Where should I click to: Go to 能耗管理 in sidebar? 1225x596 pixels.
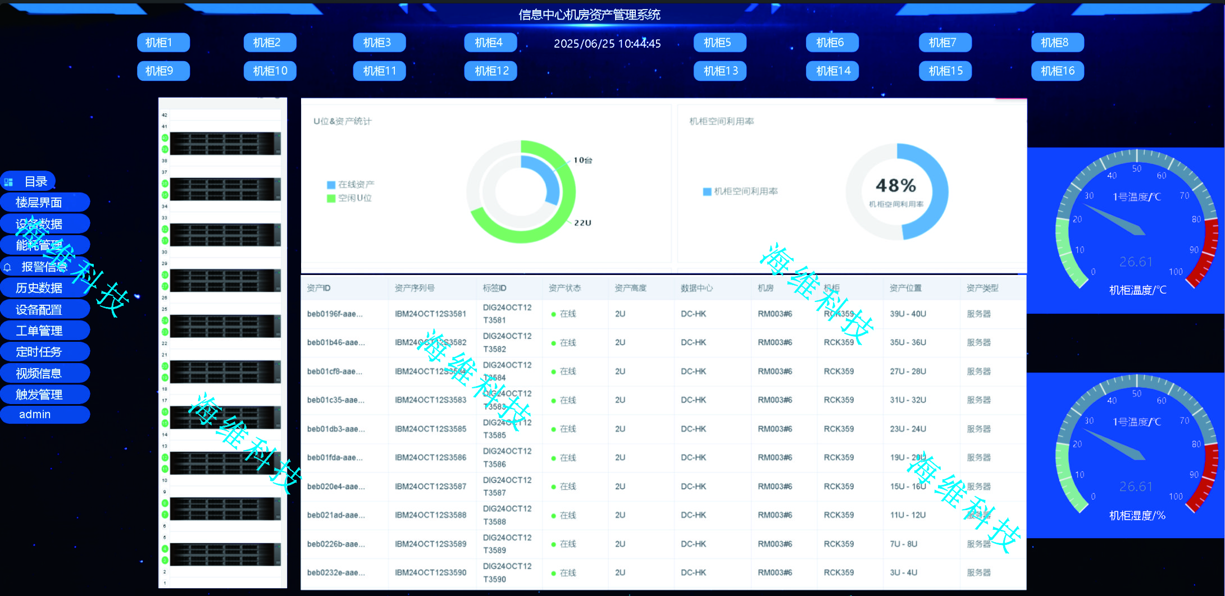pyautogui.click(x=39, y=245)
